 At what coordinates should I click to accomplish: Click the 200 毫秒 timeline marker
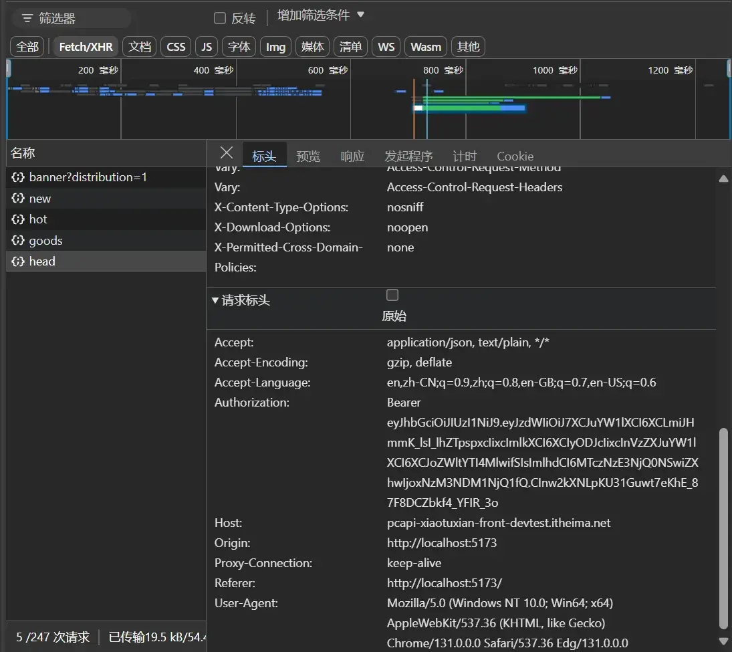[98, 70]
